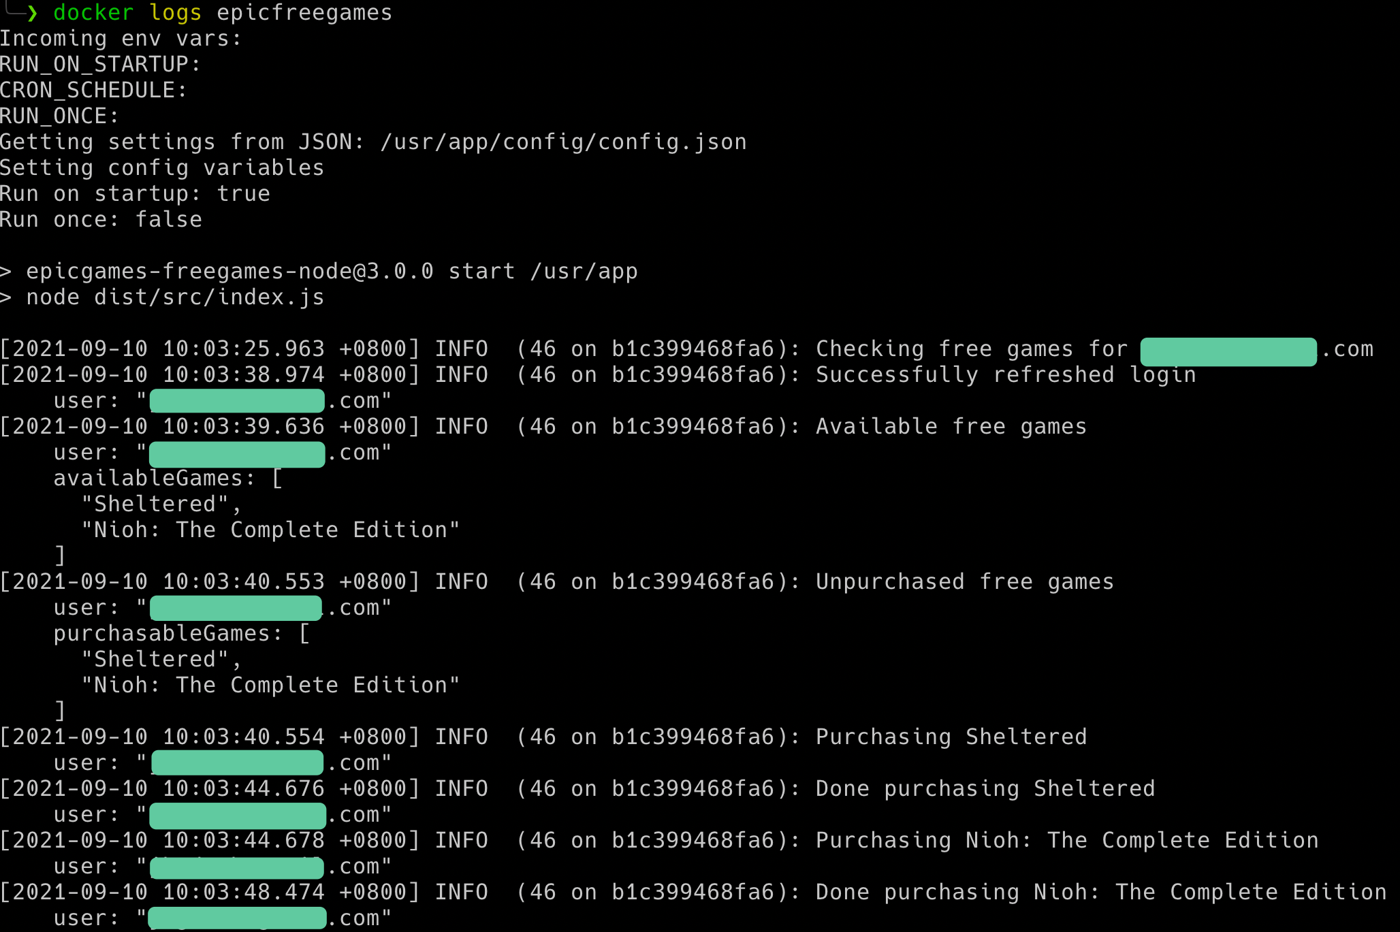Click the 'Setting config variables' line

[162, 168]
